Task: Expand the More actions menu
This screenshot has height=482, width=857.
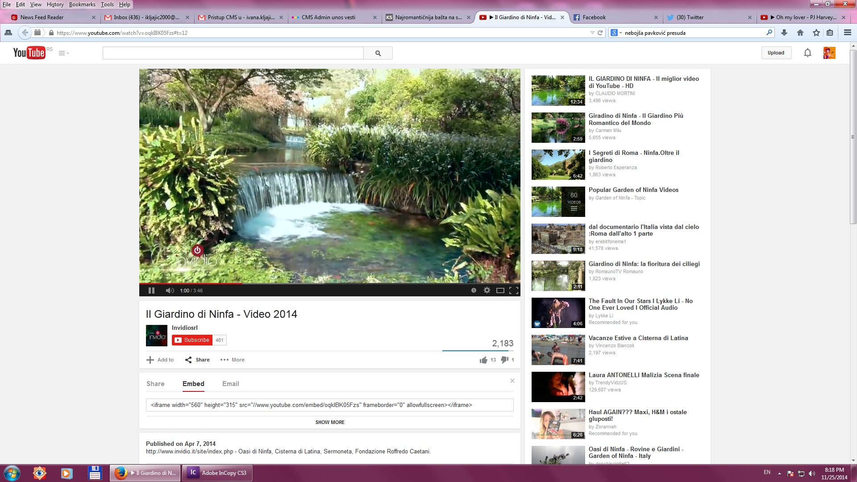Action: (233, 360)
